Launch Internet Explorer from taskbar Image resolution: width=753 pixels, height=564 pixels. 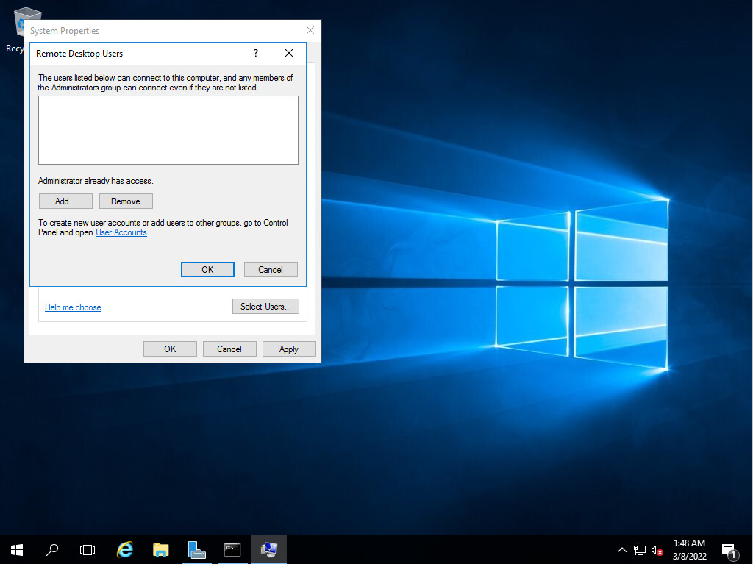pos(125,549)
